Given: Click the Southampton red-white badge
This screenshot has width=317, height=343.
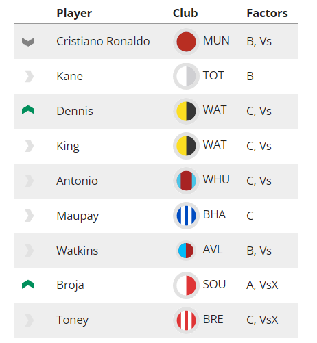Looking at the screenshot, I should coord(186,285).
